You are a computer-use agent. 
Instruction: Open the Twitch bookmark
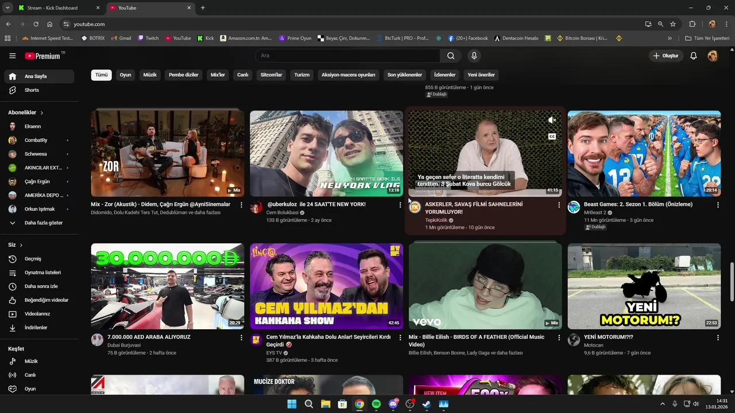tap(148, 38)
